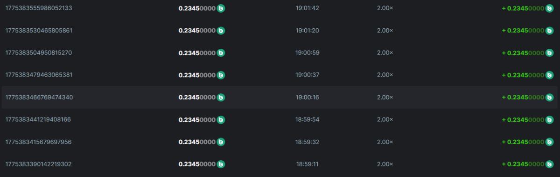Screen dimensions: 560x177
Task: Click the coin icon beside the 19:01:20 bet amount
Action: (x=221, y=31)
